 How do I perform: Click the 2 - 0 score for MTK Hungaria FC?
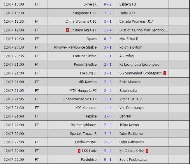pyautogui.click(x=108, y=90)
